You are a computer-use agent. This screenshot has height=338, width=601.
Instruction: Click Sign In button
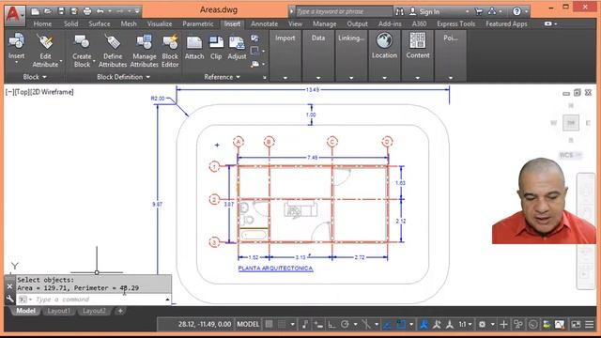(424, 11)
